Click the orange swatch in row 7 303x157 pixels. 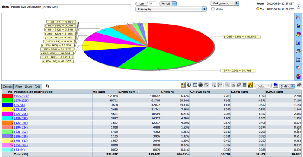[x=7, y=123]
